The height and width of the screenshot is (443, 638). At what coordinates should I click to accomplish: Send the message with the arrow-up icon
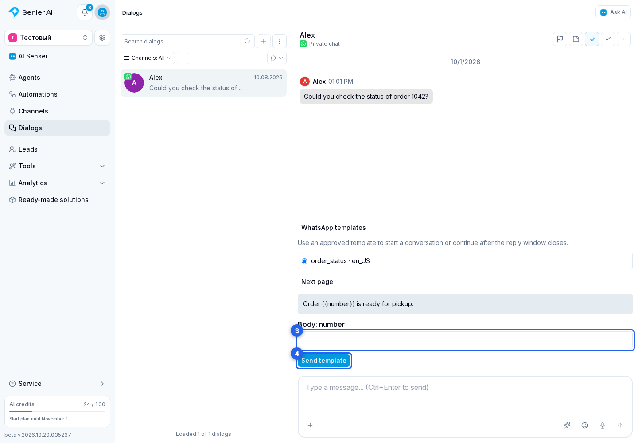(620, 425)
